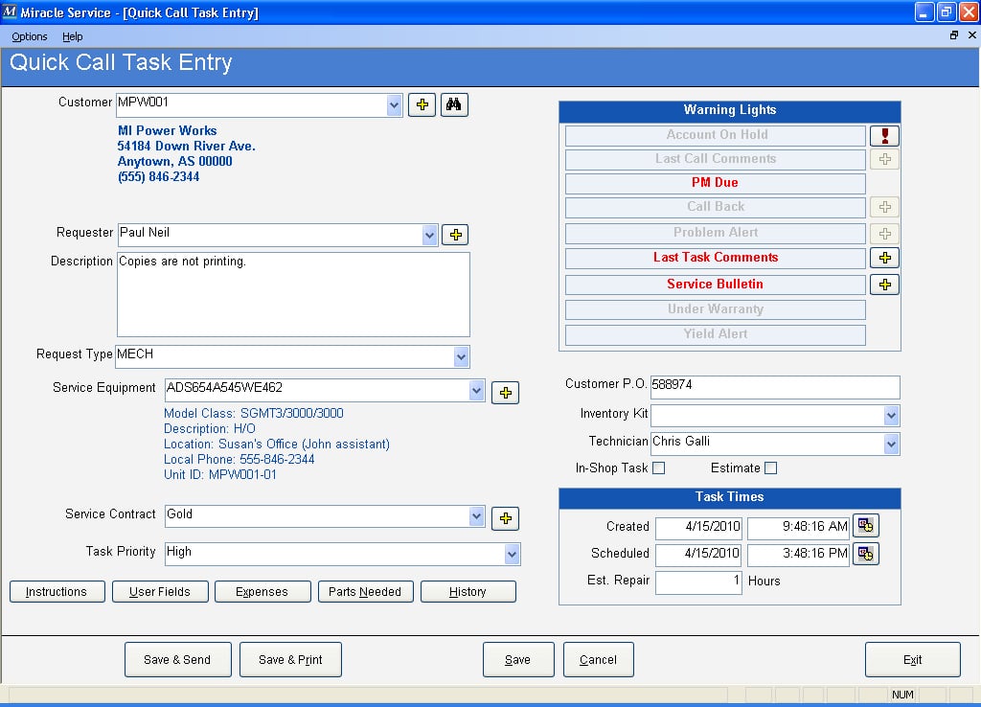Screen dimensions: 981x707
Task: Add a service contract plus icon
Action: 506,518
